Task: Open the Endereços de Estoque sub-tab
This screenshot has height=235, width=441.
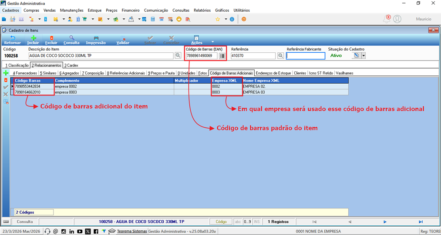Action: pos(273,73)
